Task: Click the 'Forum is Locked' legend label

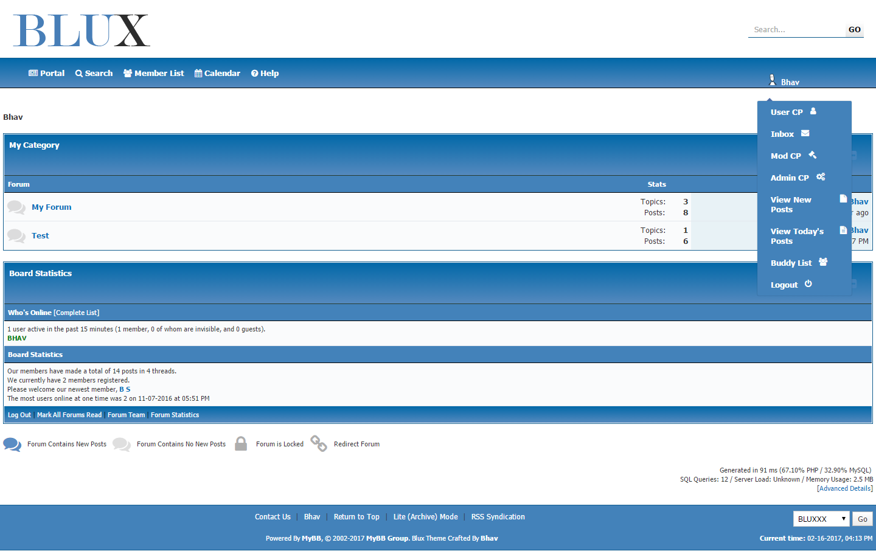Action: point(280,444)
